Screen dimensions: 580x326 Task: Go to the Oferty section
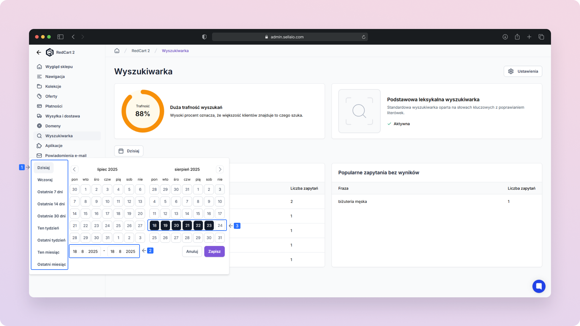[x=51, y=96]
